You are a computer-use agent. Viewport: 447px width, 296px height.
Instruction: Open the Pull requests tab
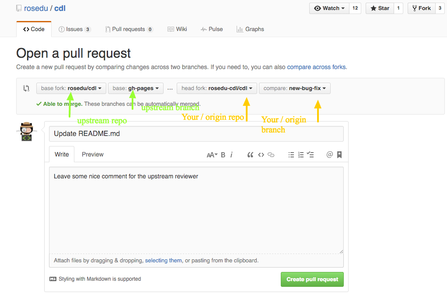(129, 29)
